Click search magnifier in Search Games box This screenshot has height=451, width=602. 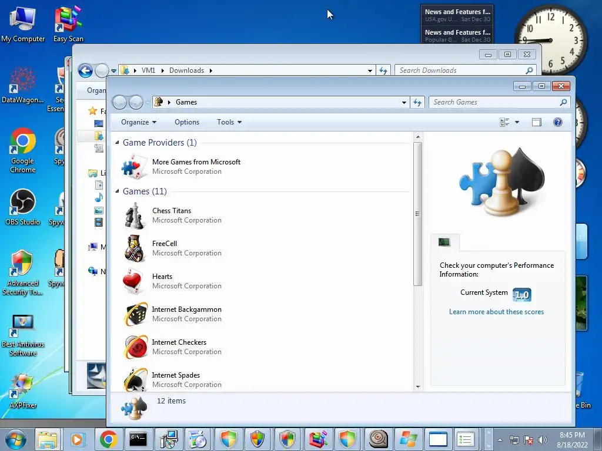pyautogui.click(x=563, y=102)
